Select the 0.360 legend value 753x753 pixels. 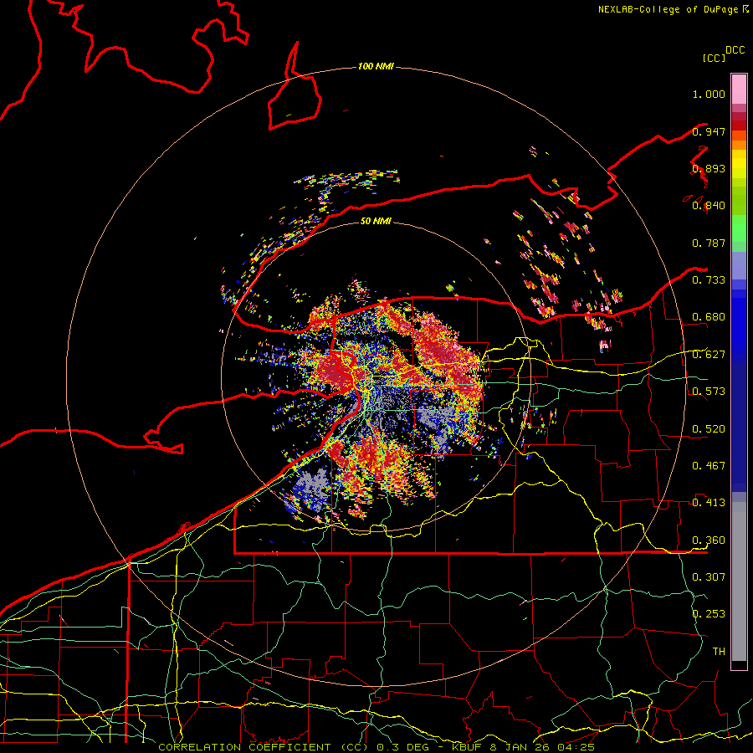pos(709,540)
